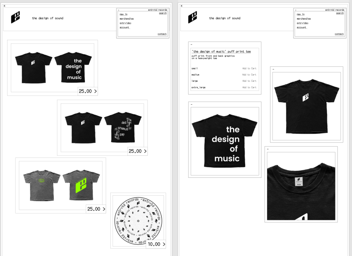Open extrvideo in left navigation menu

pyautogui.click(x=125, y=23)
